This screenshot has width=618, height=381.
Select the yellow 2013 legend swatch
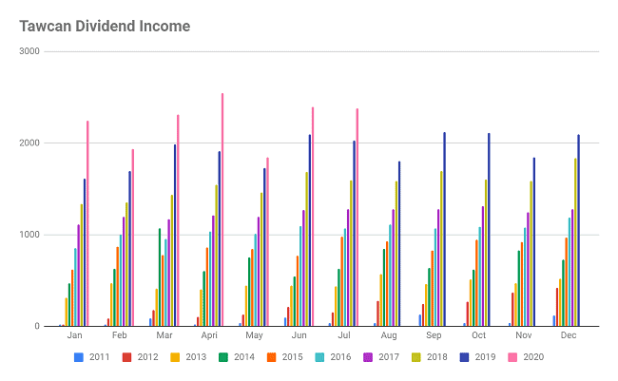[x=175, y=358]
